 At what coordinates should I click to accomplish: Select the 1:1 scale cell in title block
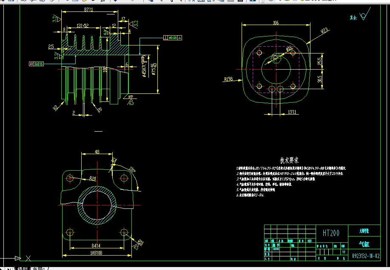pos(344,252)
